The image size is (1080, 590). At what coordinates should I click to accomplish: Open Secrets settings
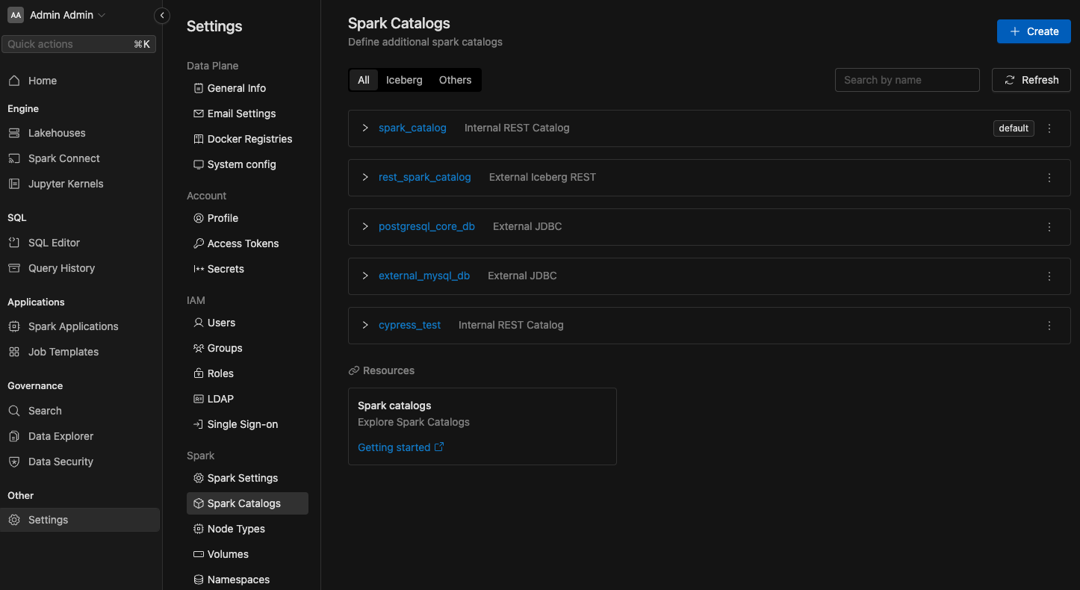tap(247, 269)
